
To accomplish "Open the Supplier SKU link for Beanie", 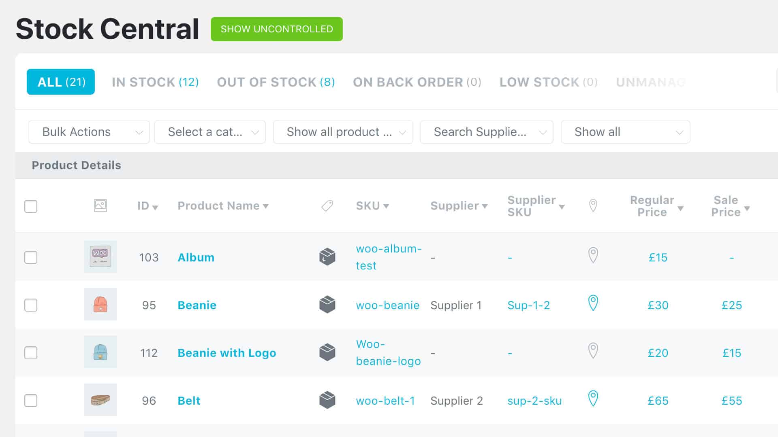I will 528,305.
